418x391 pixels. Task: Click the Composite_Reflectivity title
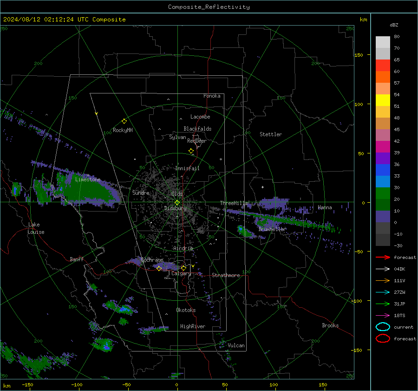point(209,7)
